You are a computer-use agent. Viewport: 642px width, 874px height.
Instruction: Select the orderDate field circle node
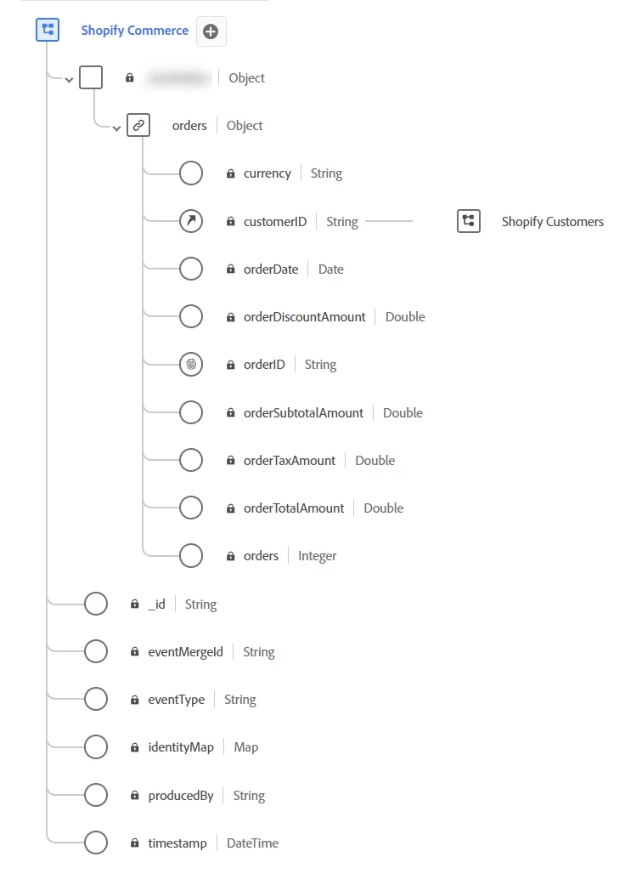pyautogui.click(x=191, y=269)
